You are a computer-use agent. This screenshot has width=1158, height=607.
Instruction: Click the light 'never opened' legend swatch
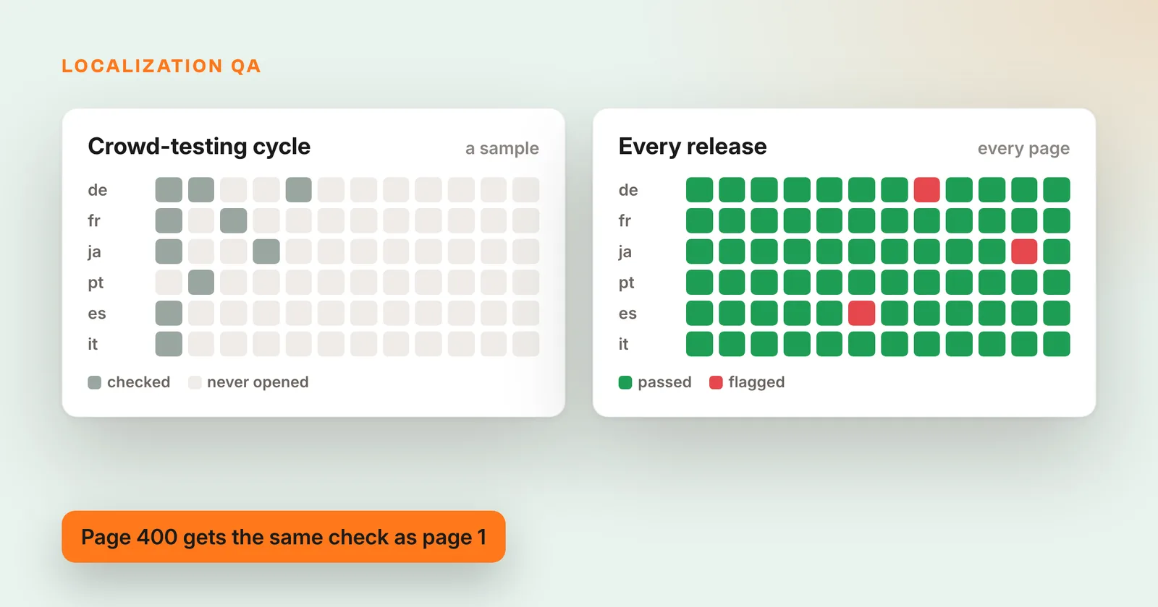point(195,382)
